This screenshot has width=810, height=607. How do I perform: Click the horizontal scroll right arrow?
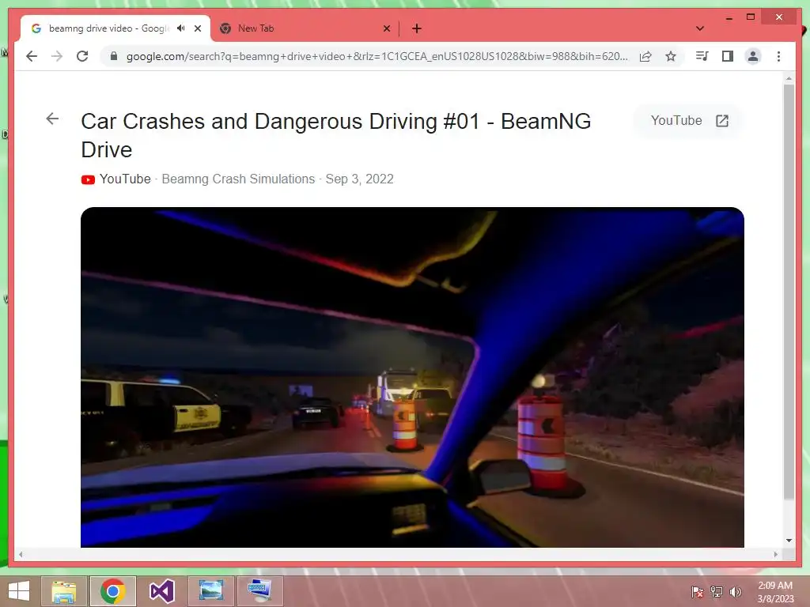coord(775,554)
